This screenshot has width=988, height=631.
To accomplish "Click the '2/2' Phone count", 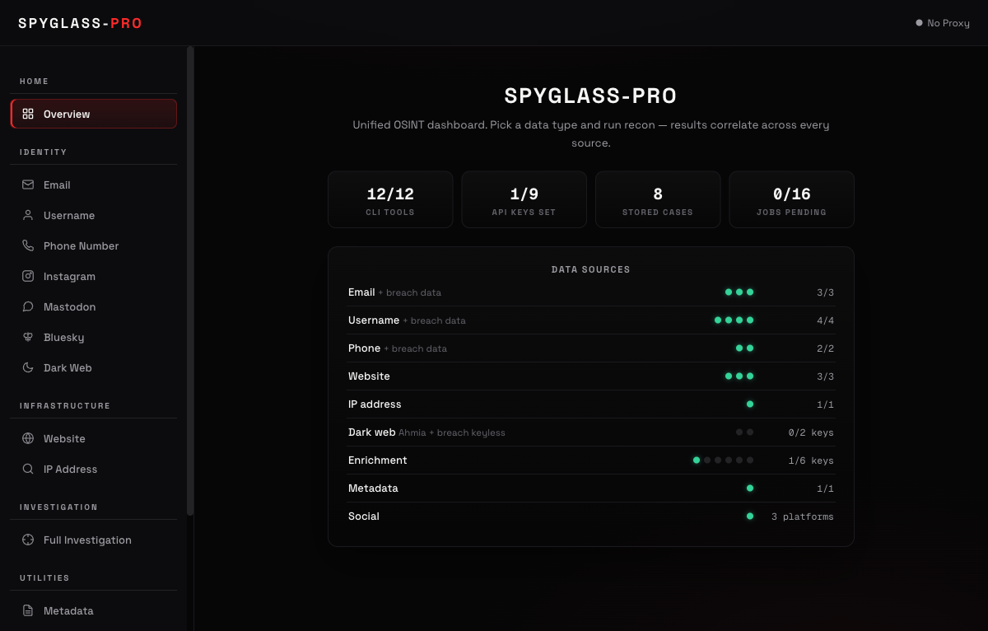I will (825, 348).
